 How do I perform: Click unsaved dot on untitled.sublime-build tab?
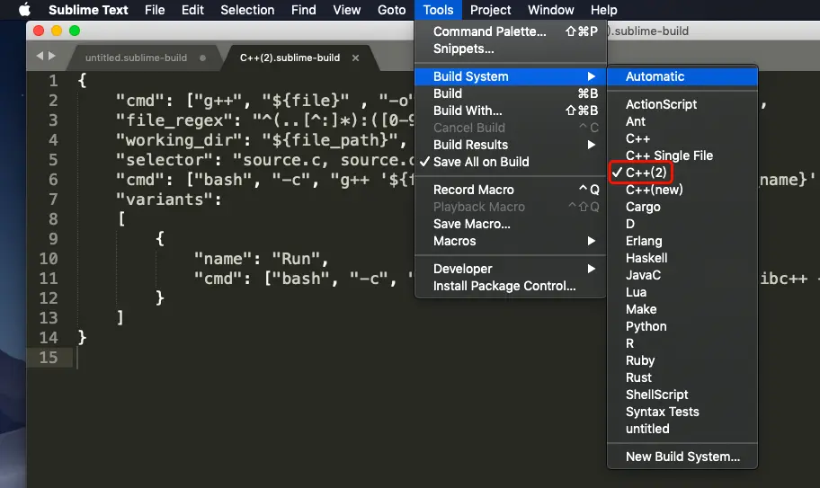click(202, 58)
